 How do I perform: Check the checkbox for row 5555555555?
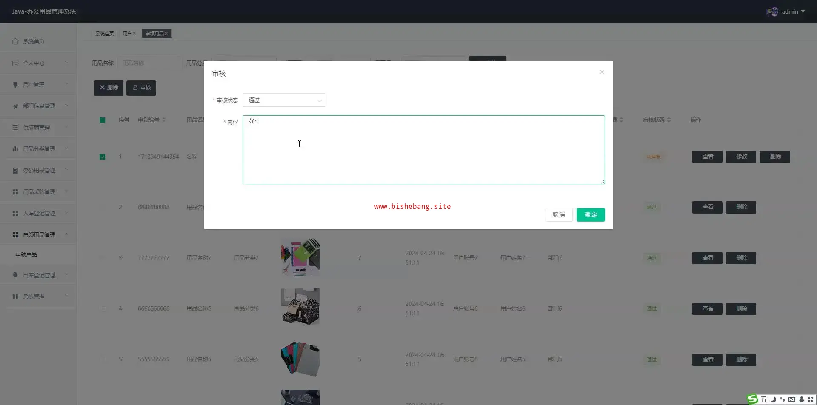(x=102, y=359)
